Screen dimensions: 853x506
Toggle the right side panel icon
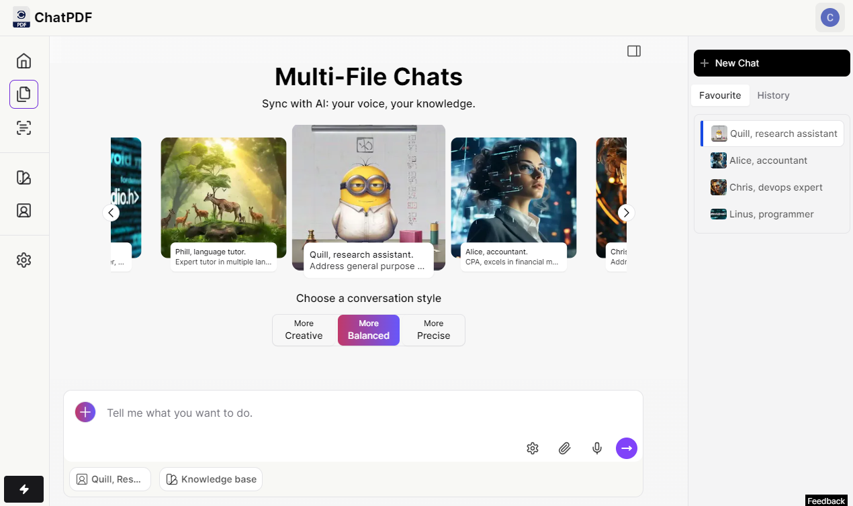[x=634, y=51]
